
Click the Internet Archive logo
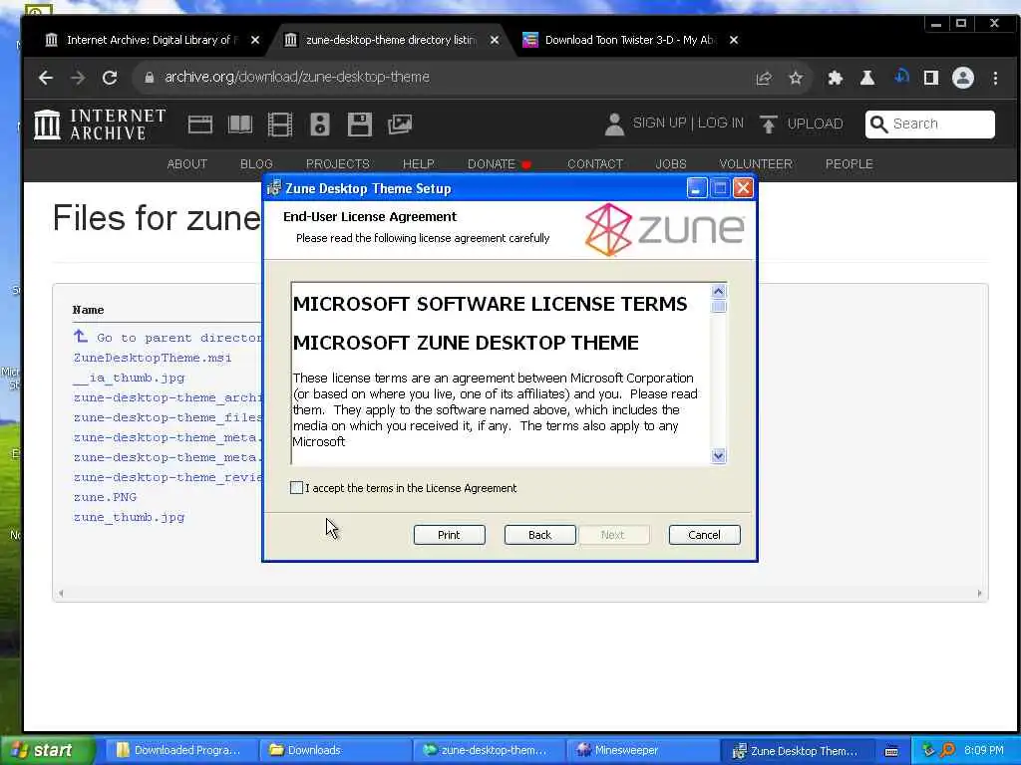coord(100,125)
